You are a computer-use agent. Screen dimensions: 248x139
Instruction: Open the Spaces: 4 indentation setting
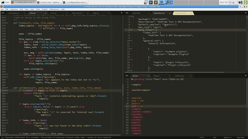pos(227,137)
